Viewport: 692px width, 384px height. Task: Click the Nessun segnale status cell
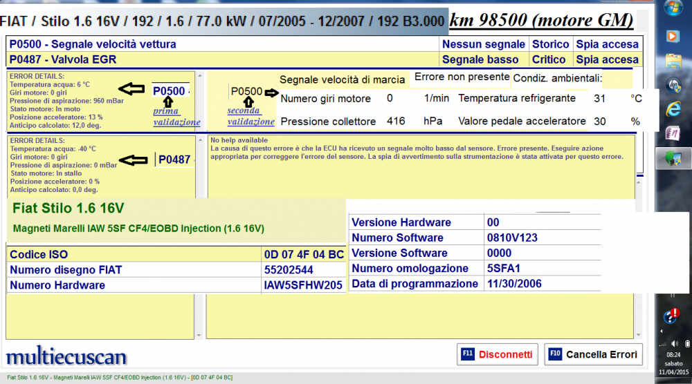pyautogui.click(x=483, y=44)
